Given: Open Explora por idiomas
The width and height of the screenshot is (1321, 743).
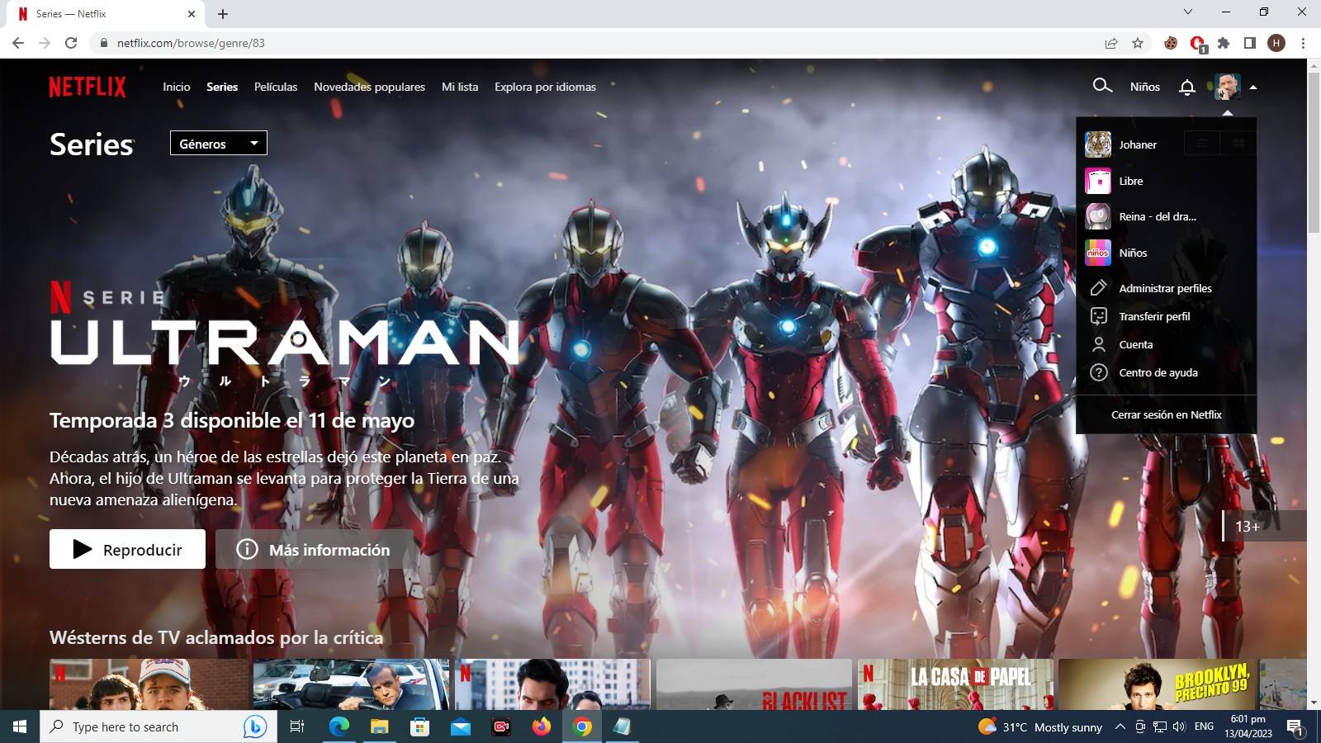Looking at the screenshot, I should 545,87.
